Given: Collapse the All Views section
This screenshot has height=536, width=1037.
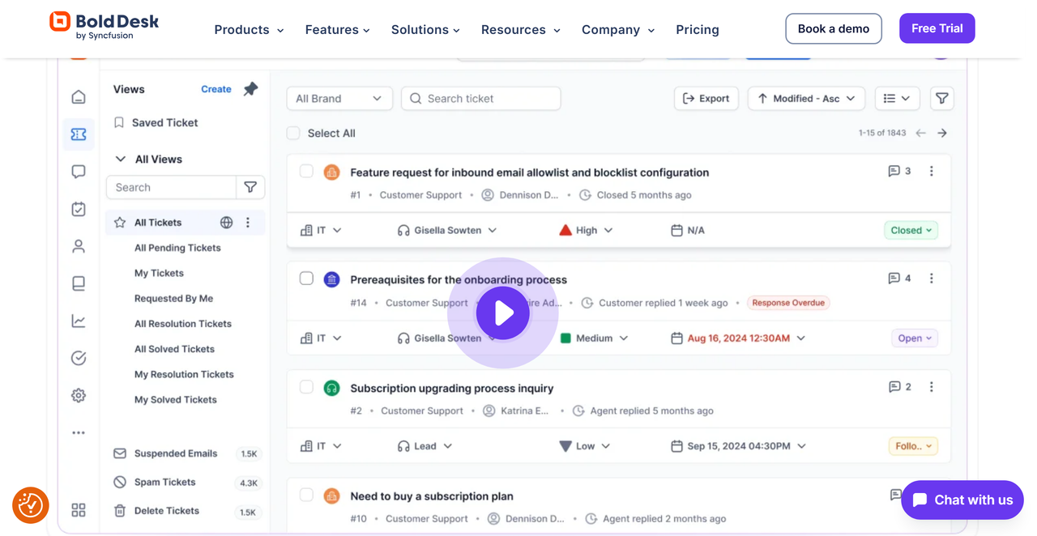Looking at the screenshot, I should pos(121,159).
